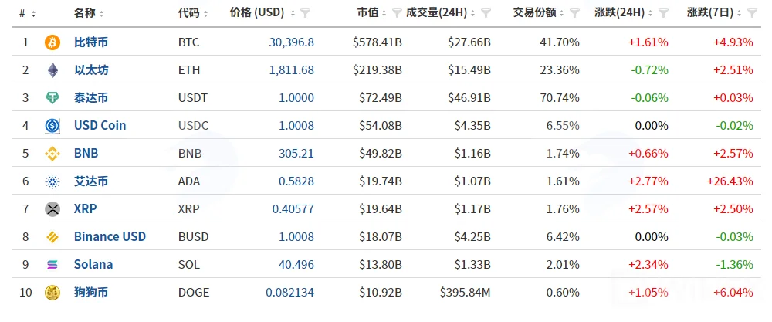Click market cap value $578.41B
Viewport: 772px width, 322px height.
[x=378, y=42]
